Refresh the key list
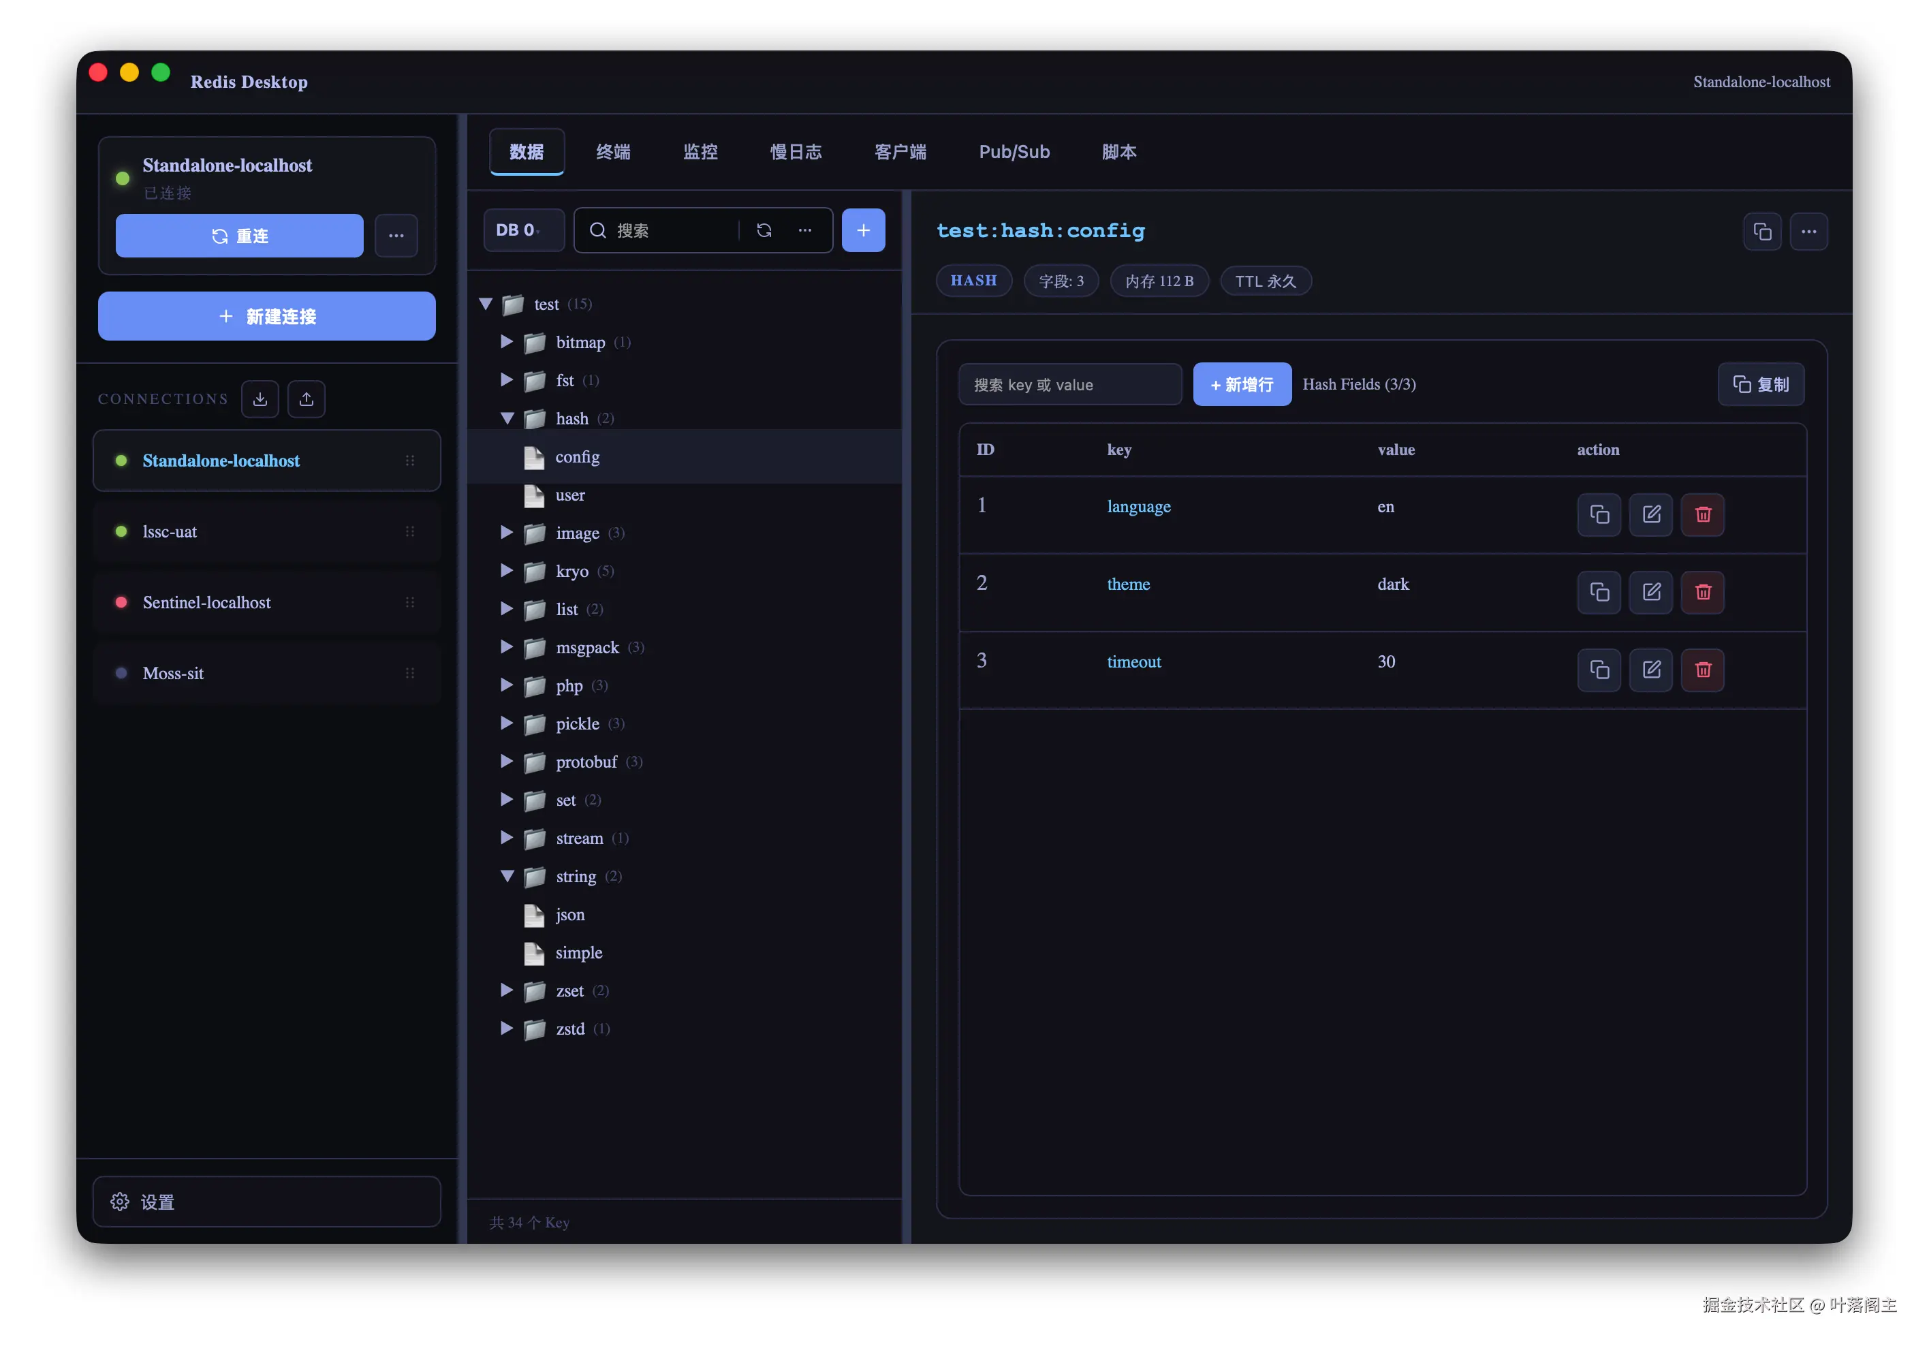 [x=764, y=230]
